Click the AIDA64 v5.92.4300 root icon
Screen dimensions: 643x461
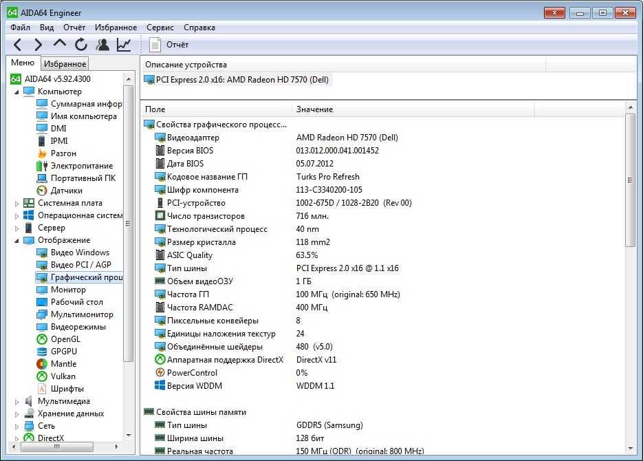pos(16,78)
